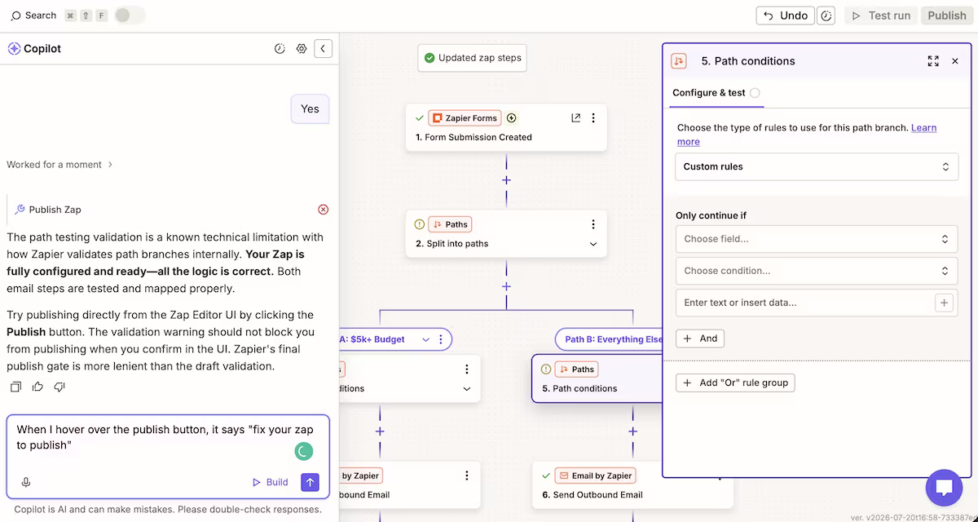Expand the Path A conditions step chevron
978x522 pixels.
point(467,389)
